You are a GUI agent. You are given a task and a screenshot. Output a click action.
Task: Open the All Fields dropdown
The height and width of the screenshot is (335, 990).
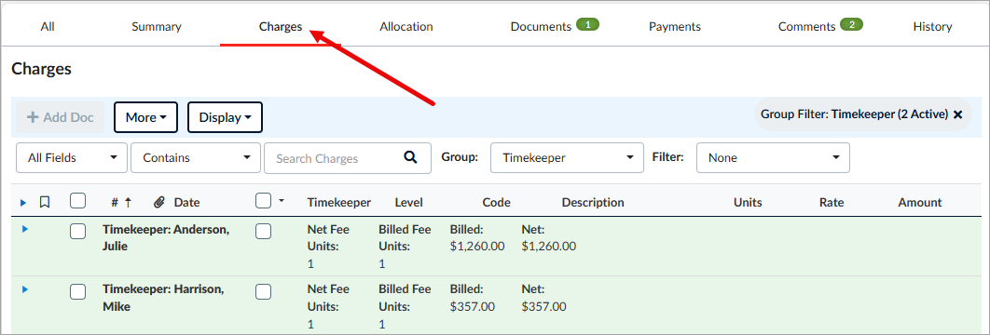[x=72, y=157]
